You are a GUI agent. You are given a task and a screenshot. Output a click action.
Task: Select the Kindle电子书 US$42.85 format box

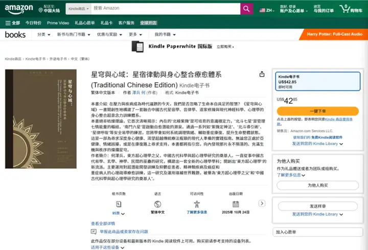(318, 81)
